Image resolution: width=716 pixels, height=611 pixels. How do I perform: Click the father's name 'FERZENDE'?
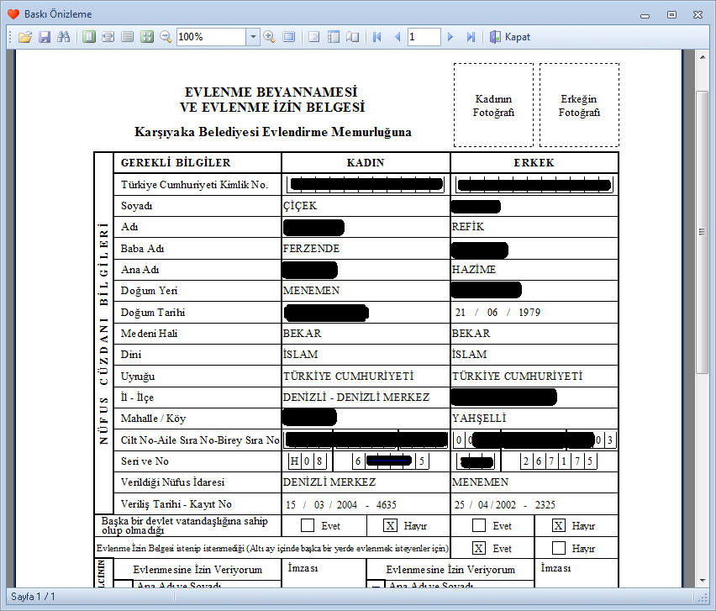tap(312, 249)
